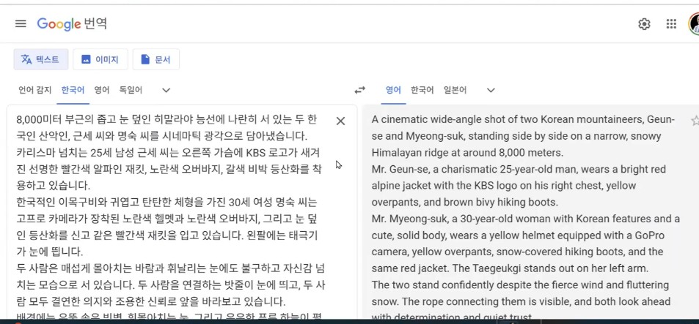
Task: Open the hamburger main menu
Action: point(21,23)
